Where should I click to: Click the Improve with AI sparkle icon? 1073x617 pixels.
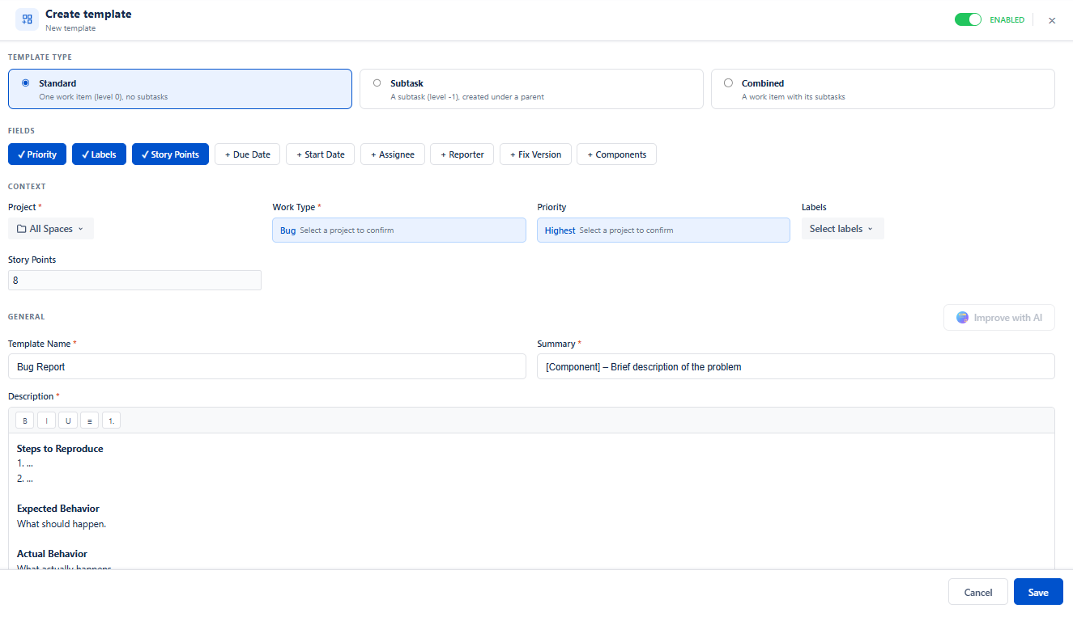[x=962, y=318]
